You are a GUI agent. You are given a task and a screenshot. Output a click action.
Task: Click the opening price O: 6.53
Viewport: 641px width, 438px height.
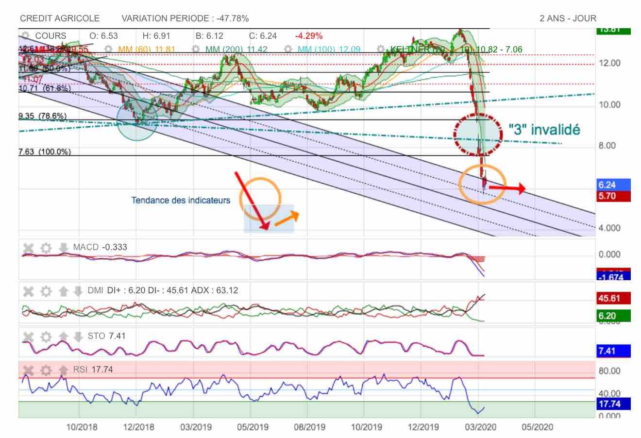tap(104, 36)
